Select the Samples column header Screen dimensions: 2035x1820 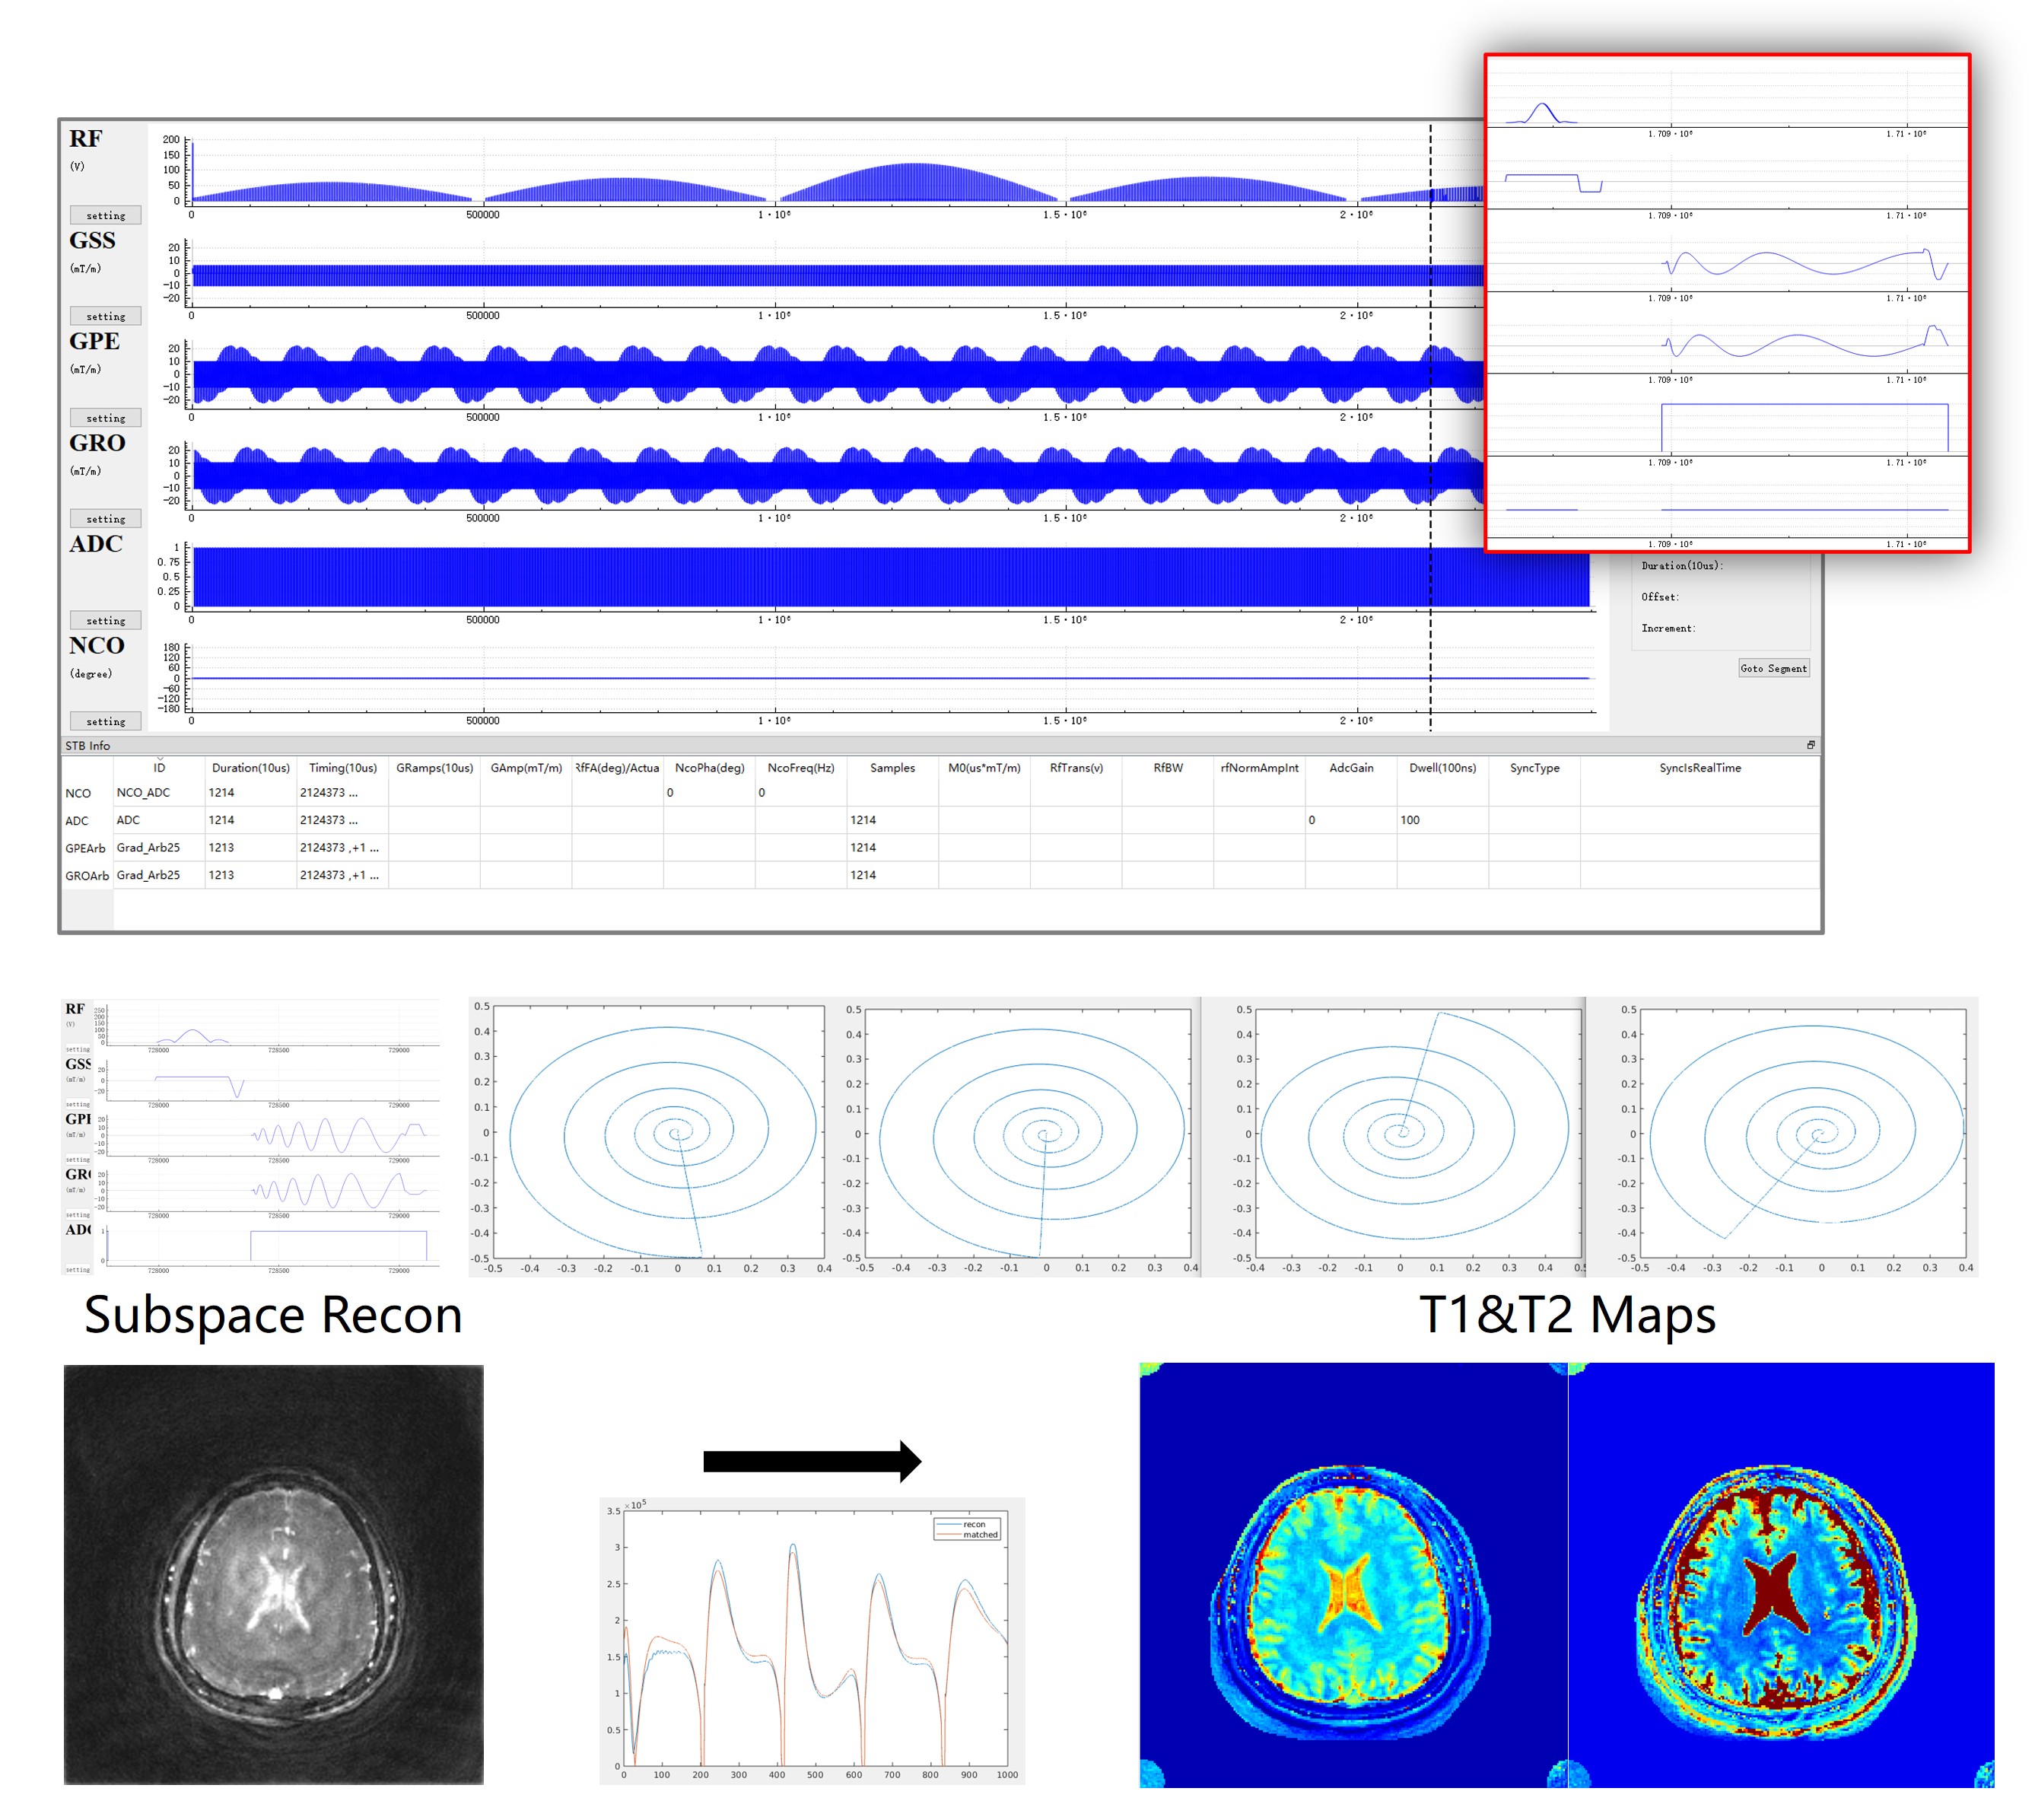tap(893, 768)
